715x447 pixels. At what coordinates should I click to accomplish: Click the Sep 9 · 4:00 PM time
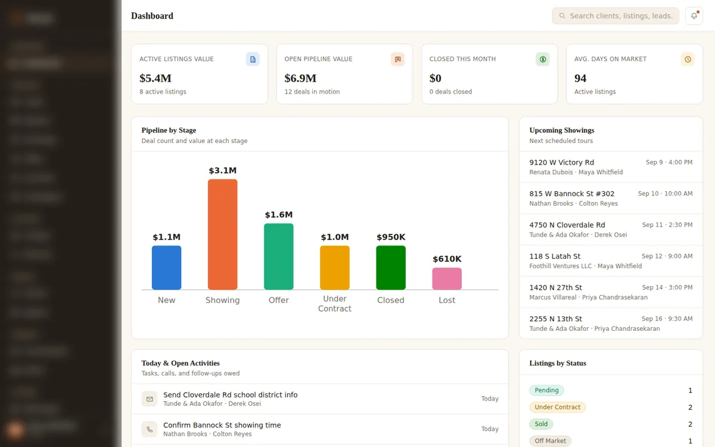[x=669, y=162]
